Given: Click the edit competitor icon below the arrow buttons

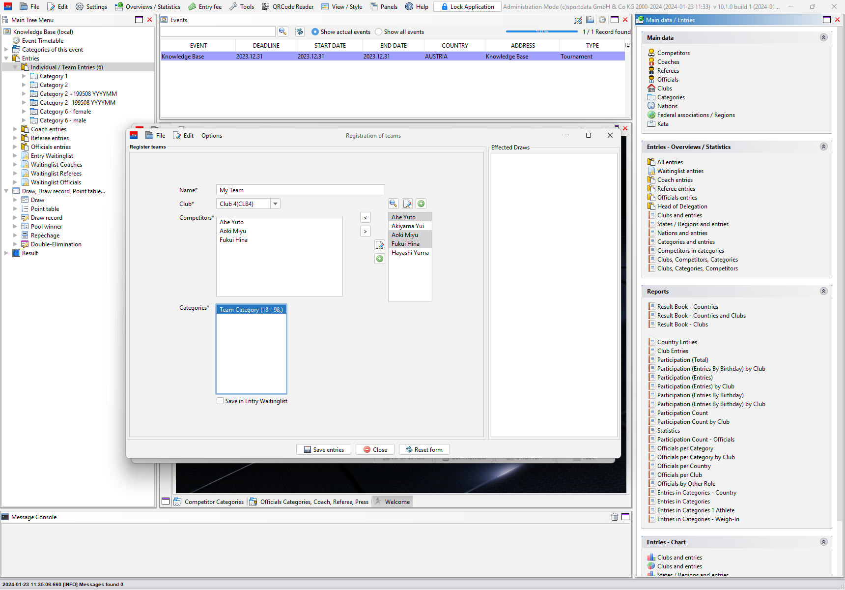Looking at the screenshot, I should 380,245.
